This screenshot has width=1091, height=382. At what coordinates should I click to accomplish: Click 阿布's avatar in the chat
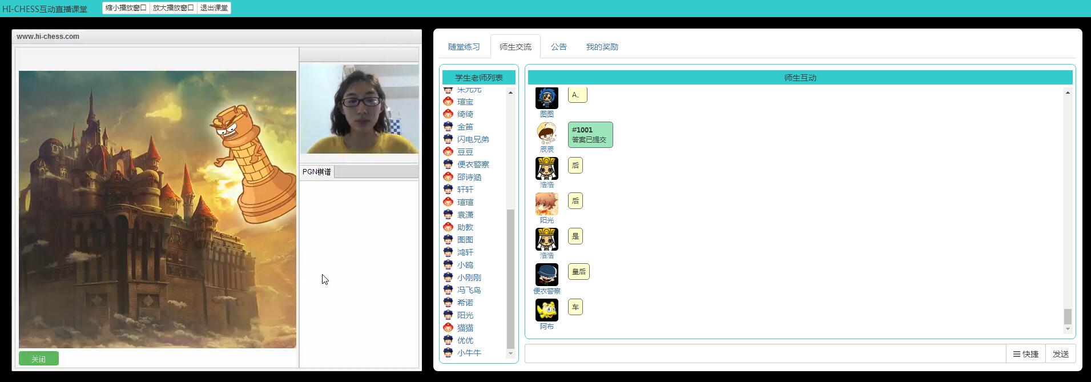pos(547,310)
